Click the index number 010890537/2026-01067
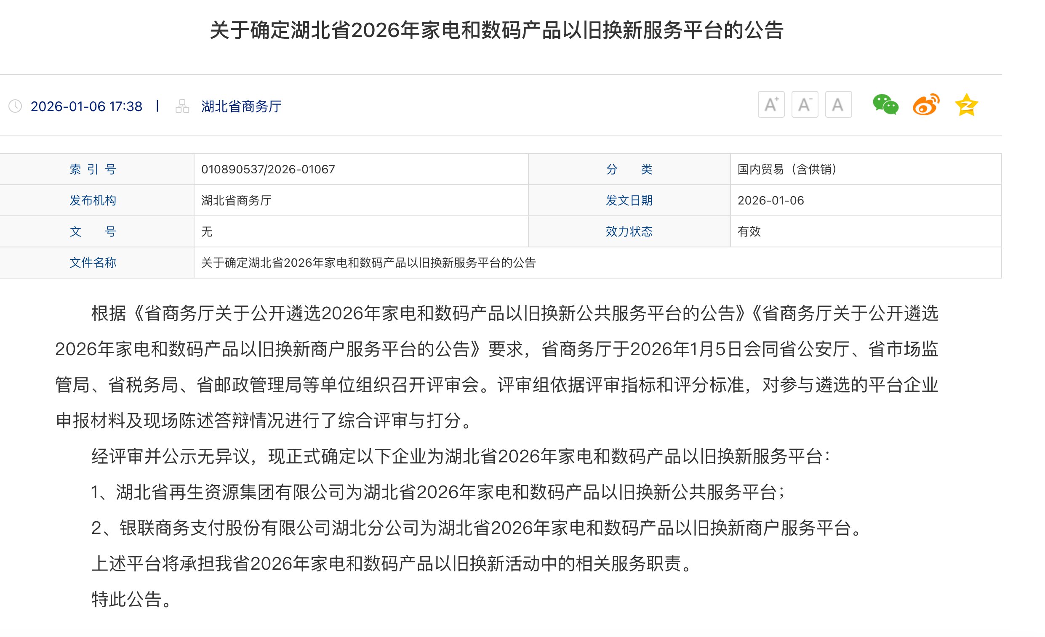1045x637 pixels. (268, 170)
